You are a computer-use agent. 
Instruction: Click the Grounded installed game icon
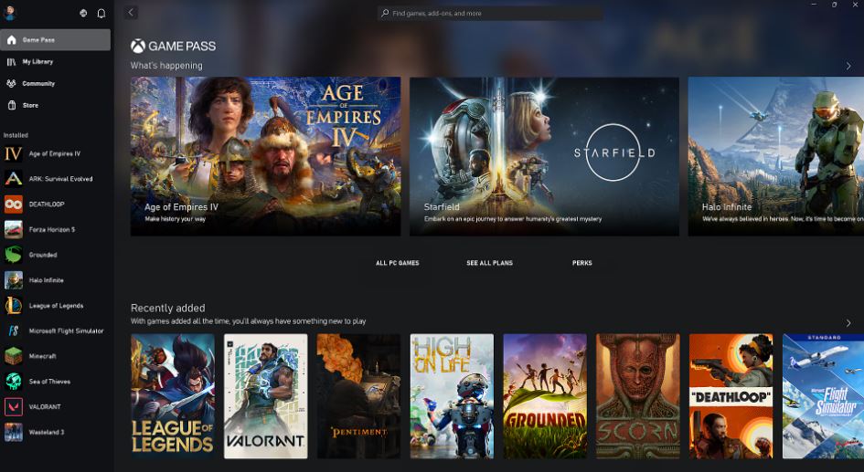pyautogui.click(x=13, y=255)
